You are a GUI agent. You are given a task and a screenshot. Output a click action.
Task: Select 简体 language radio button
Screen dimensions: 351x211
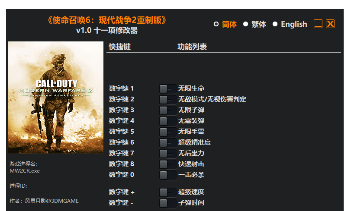(x=216, y=24)
